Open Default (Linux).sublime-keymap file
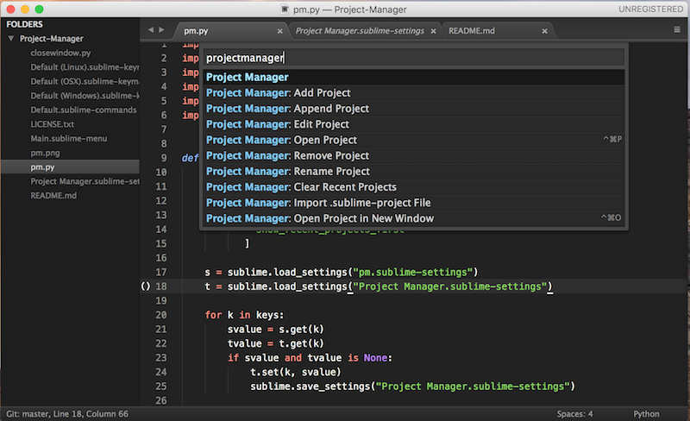 tap(85, 67)
